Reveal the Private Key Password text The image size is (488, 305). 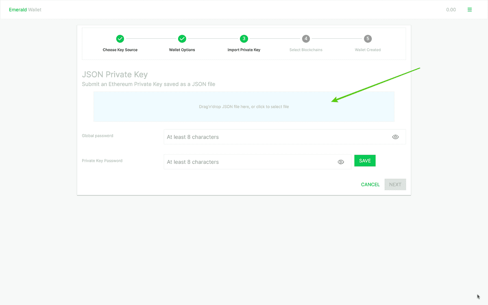coord(341,161)
